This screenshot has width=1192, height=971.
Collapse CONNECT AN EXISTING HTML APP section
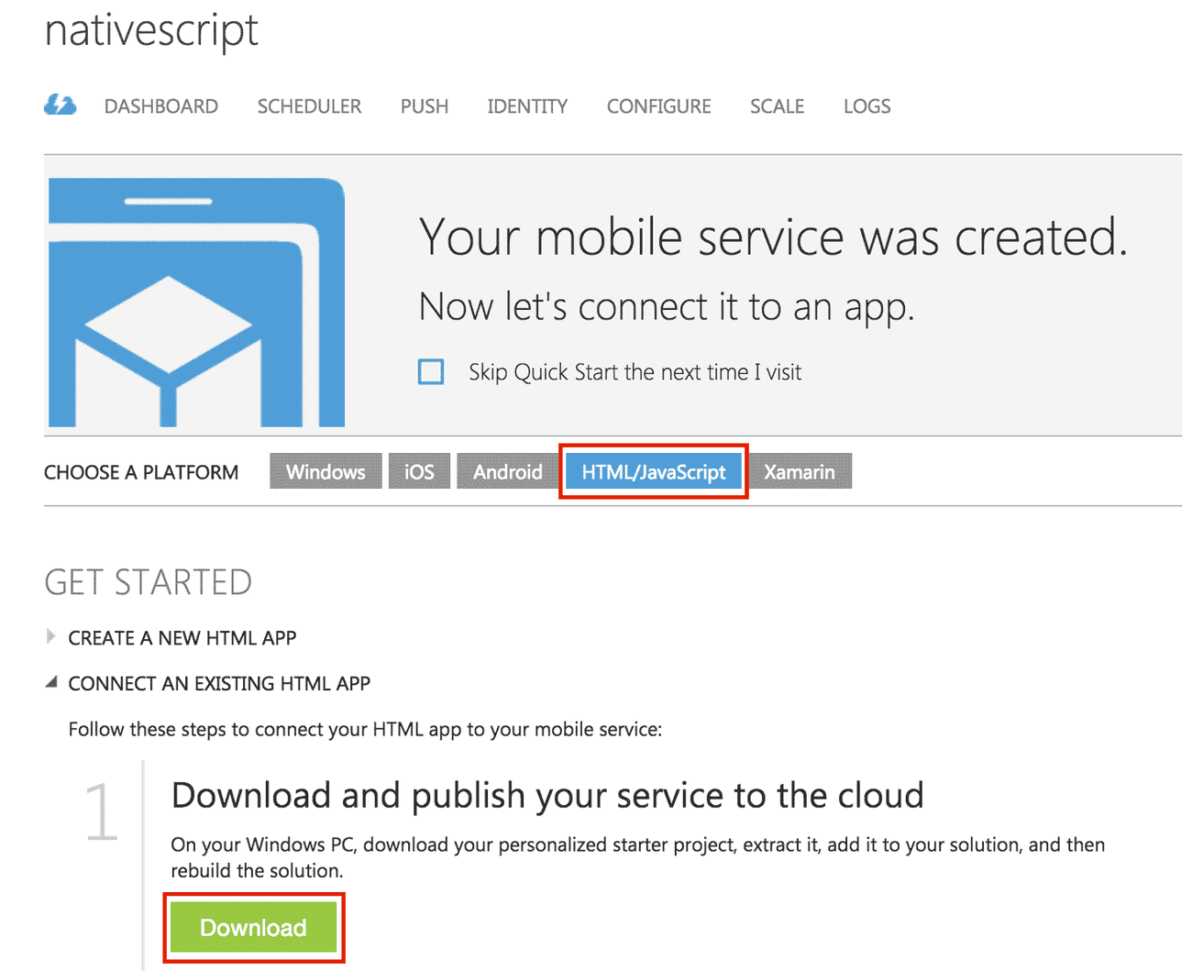point(218,683)
